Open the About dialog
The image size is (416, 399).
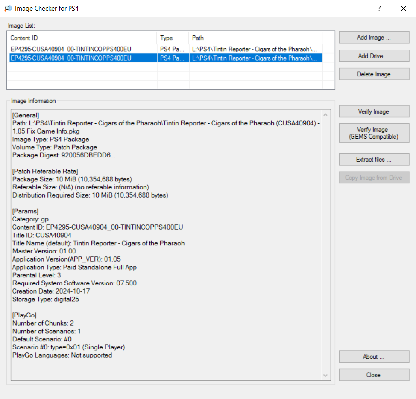coord(374,357)
